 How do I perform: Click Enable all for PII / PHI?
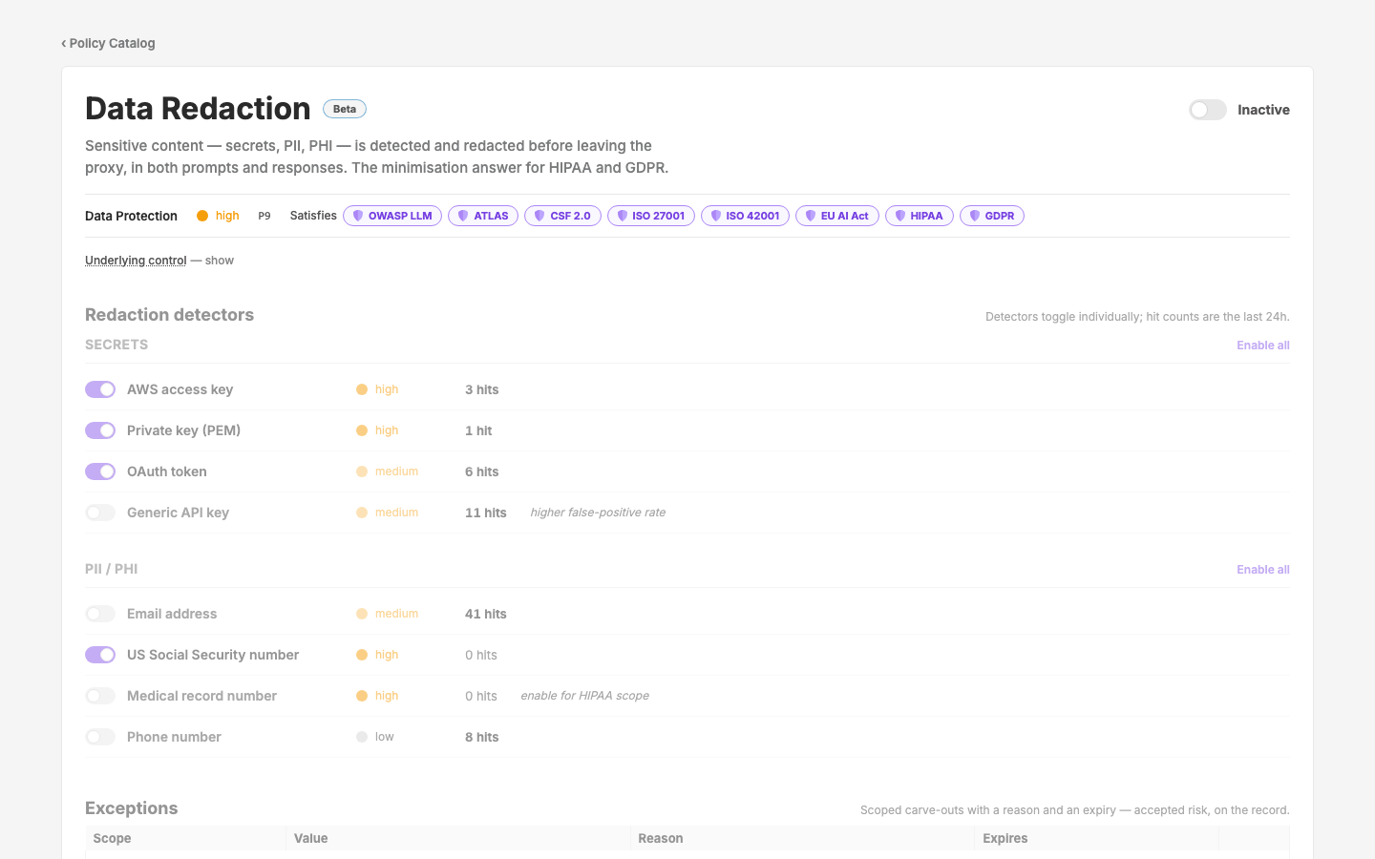tap(1262, 570)
